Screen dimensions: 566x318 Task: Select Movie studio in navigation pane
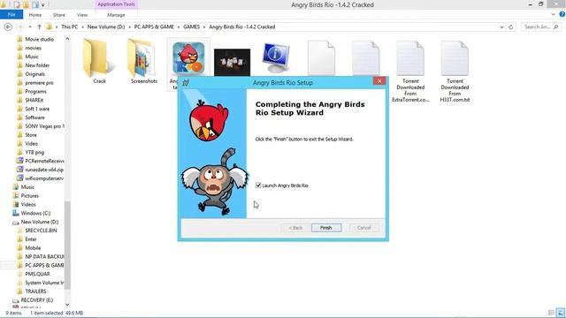click(x=39, y=39)
